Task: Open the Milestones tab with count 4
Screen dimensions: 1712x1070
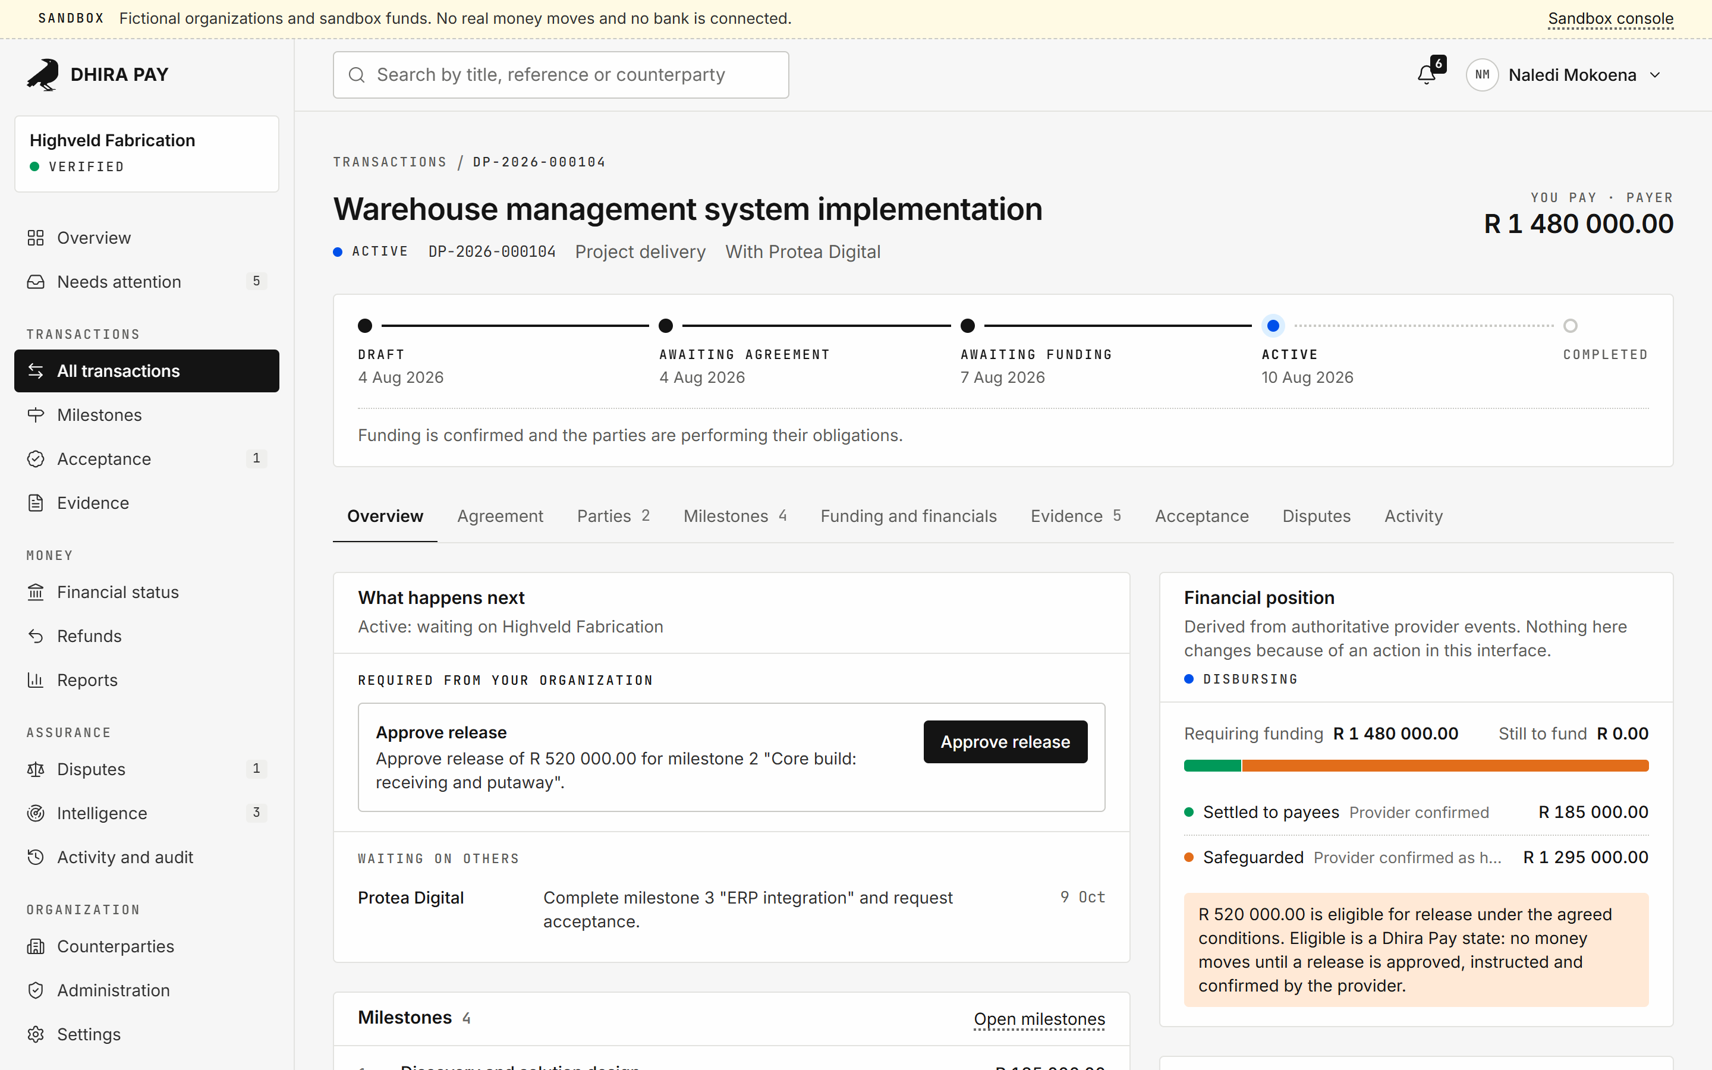Action: (735, 516)
